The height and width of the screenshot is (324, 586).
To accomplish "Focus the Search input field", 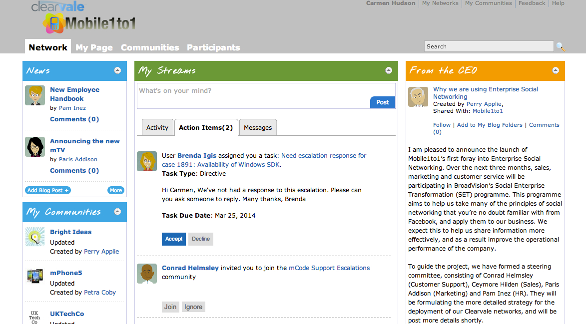I will point(489,46).
